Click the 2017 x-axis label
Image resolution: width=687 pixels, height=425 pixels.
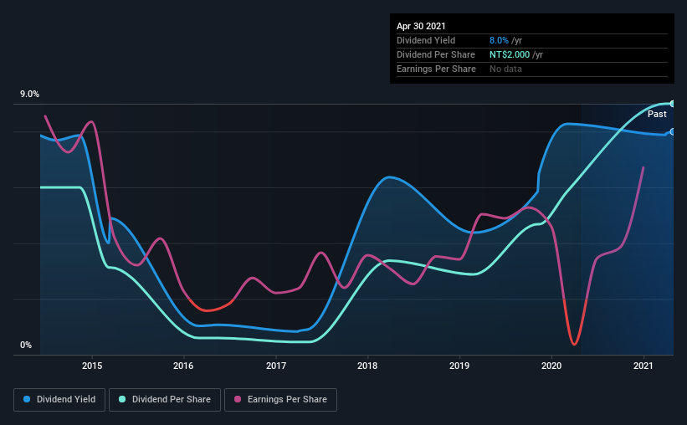pos(276,366)
